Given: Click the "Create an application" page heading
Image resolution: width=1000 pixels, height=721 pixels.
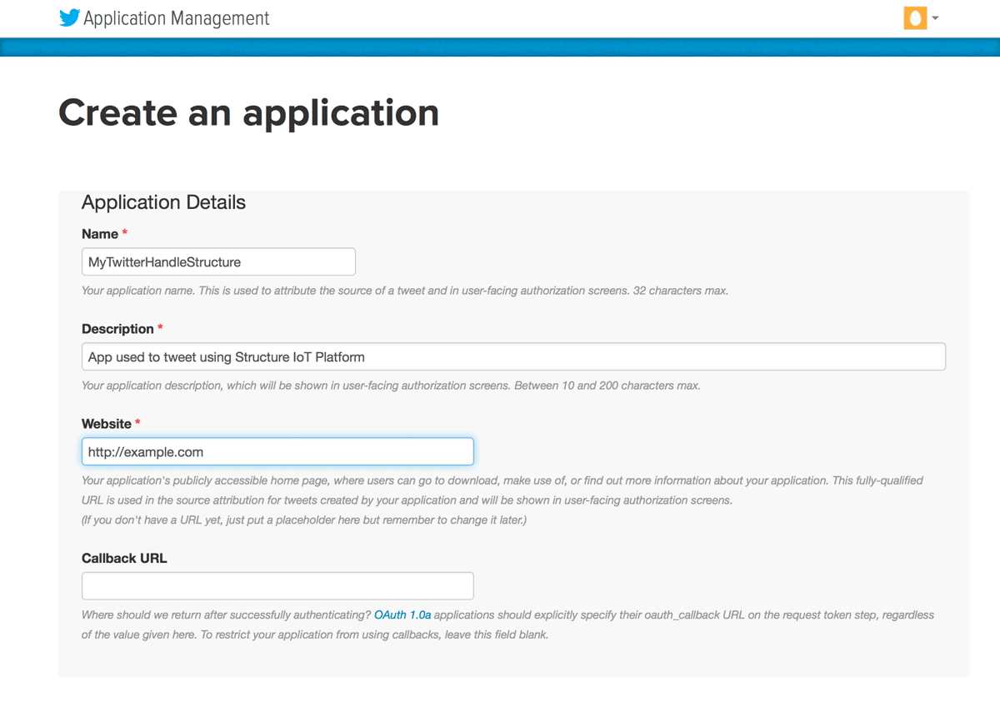Looking at the screenshot, I should click(248, 112).
